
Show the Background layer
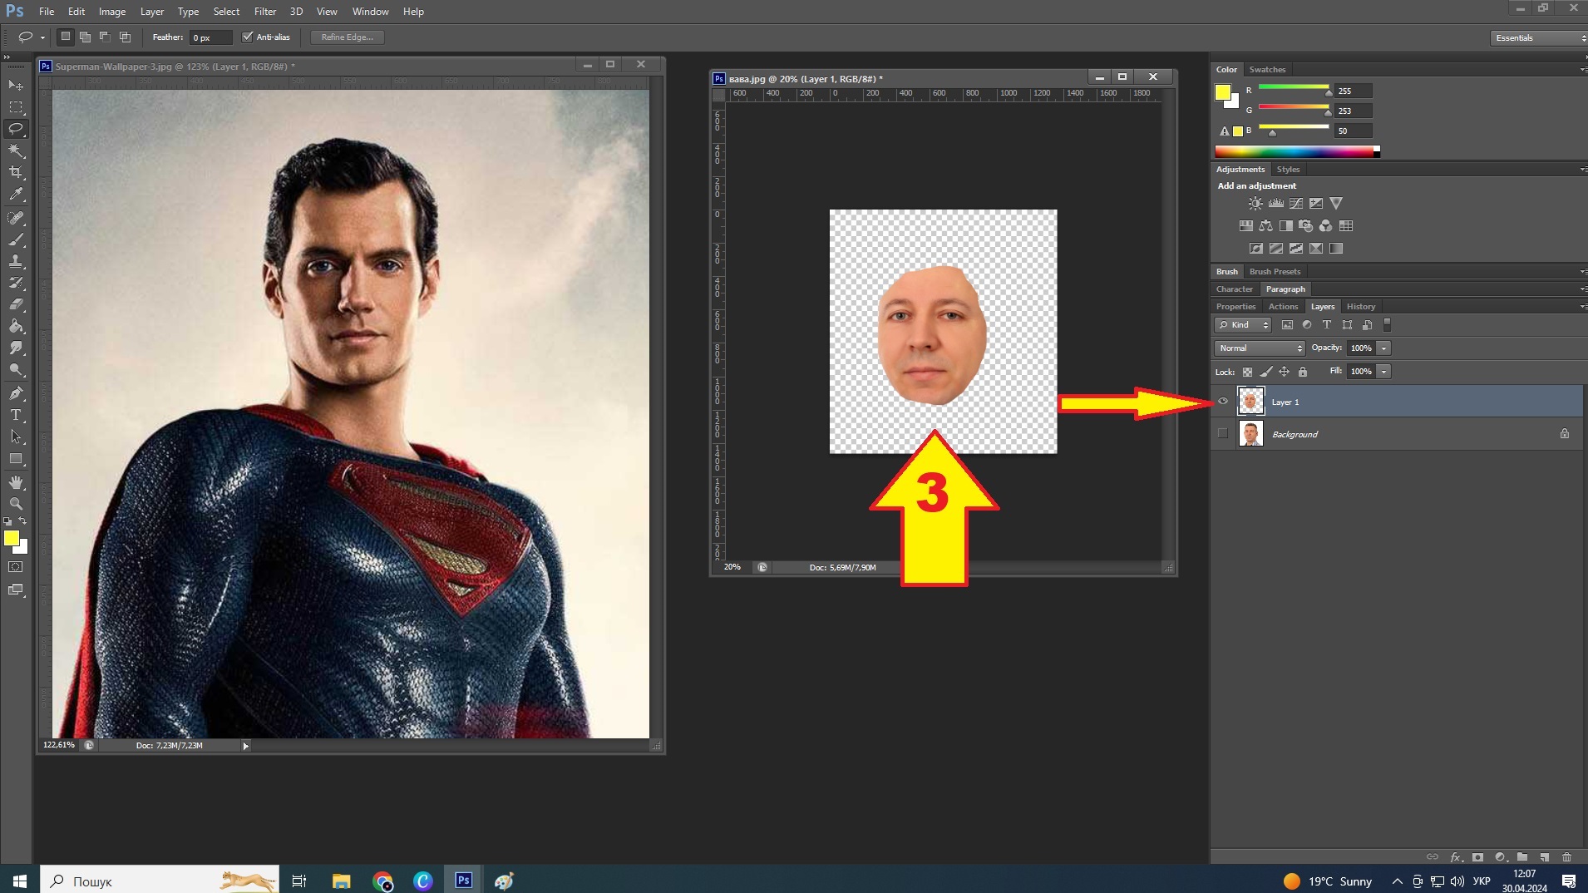(1223, 433)
